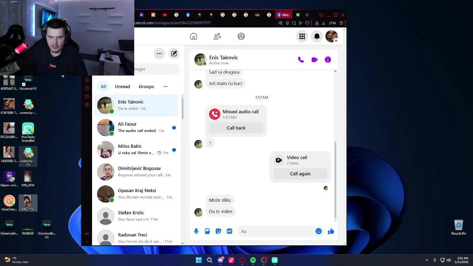Send a thumbs-up like
Image resolution: width=473 pixels, height=266 pixels.
tap(331, 231)
